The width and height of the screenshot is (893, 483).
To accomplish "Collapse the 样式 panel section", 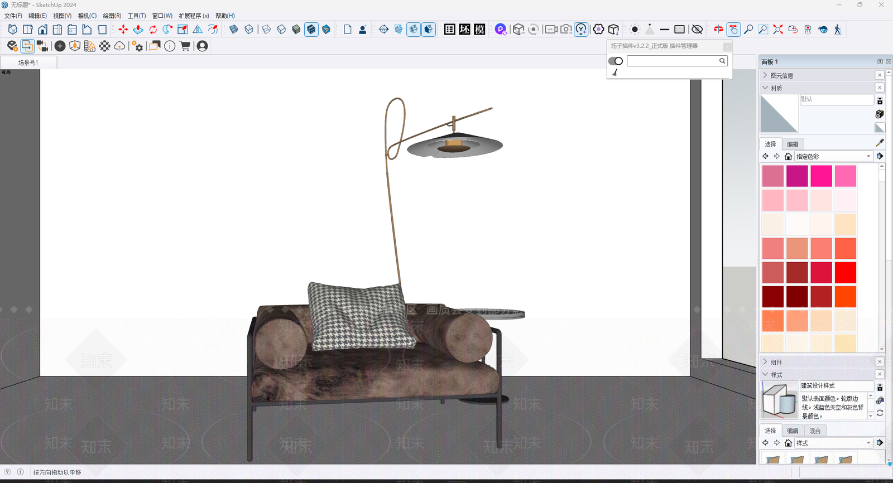I will [x=765, y=374].
